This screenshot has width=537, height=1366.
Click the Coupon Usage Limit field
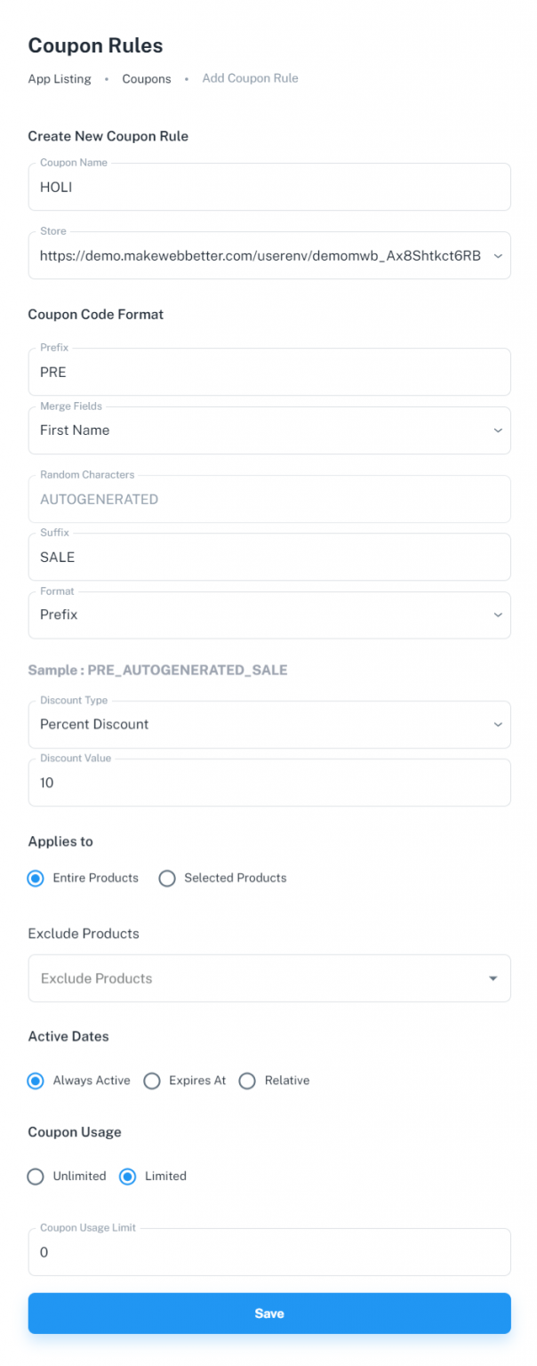pyautogui.click(x=268, y=1251)
